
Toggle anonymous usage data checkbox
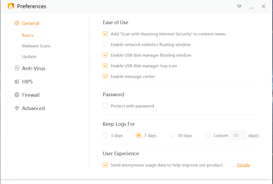coord(105,165)
